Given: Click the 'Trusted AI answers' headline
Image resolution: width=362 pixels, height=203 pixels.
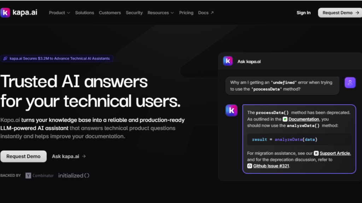Looking at the screenshot, I should 74,81.
